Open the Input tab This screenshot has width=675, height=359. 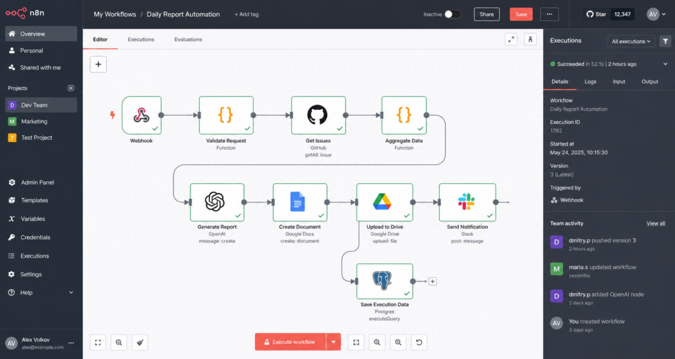pyautogui.click(x=619, y=82)
